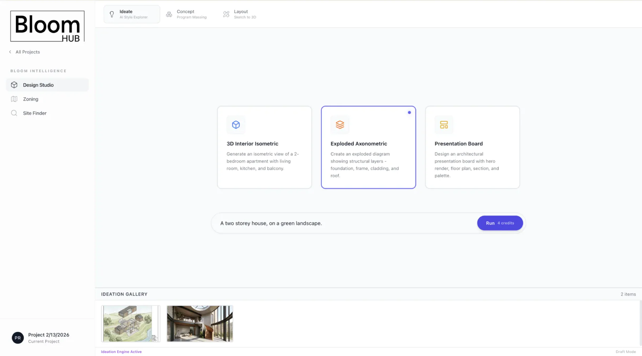
Task: Click the selected-dot indicator on Exploded Axonometric card
Action: coord(409,112)
